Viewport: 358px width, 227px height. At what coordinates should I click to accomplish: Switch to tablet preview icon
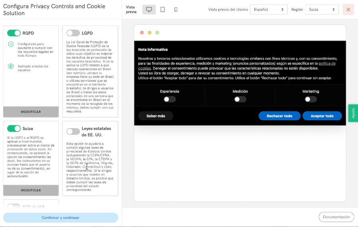(163, 10)
